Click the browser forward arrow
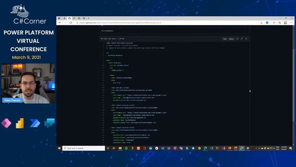 (x=65, y=23)
